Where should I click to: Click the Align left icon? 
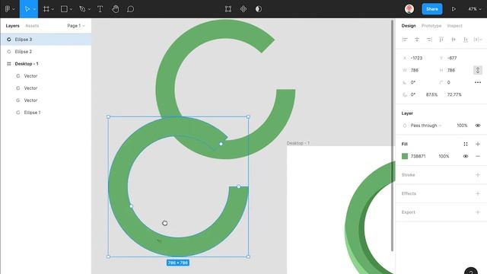(405, 40)
